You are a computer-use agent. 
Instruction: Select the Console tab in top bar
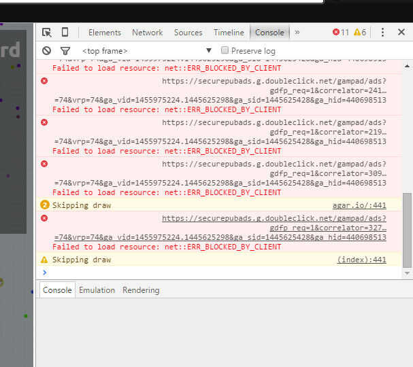(x=269, y=33)
